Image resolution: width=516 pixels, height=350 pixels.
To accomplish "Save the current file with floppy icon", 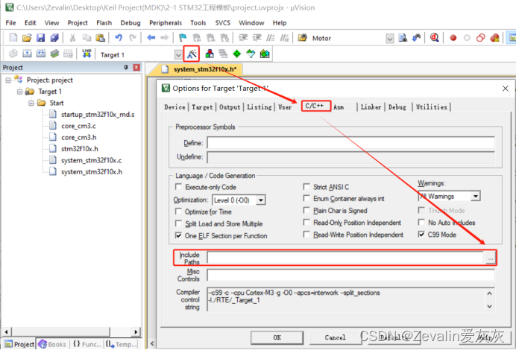I will [40, 38].
